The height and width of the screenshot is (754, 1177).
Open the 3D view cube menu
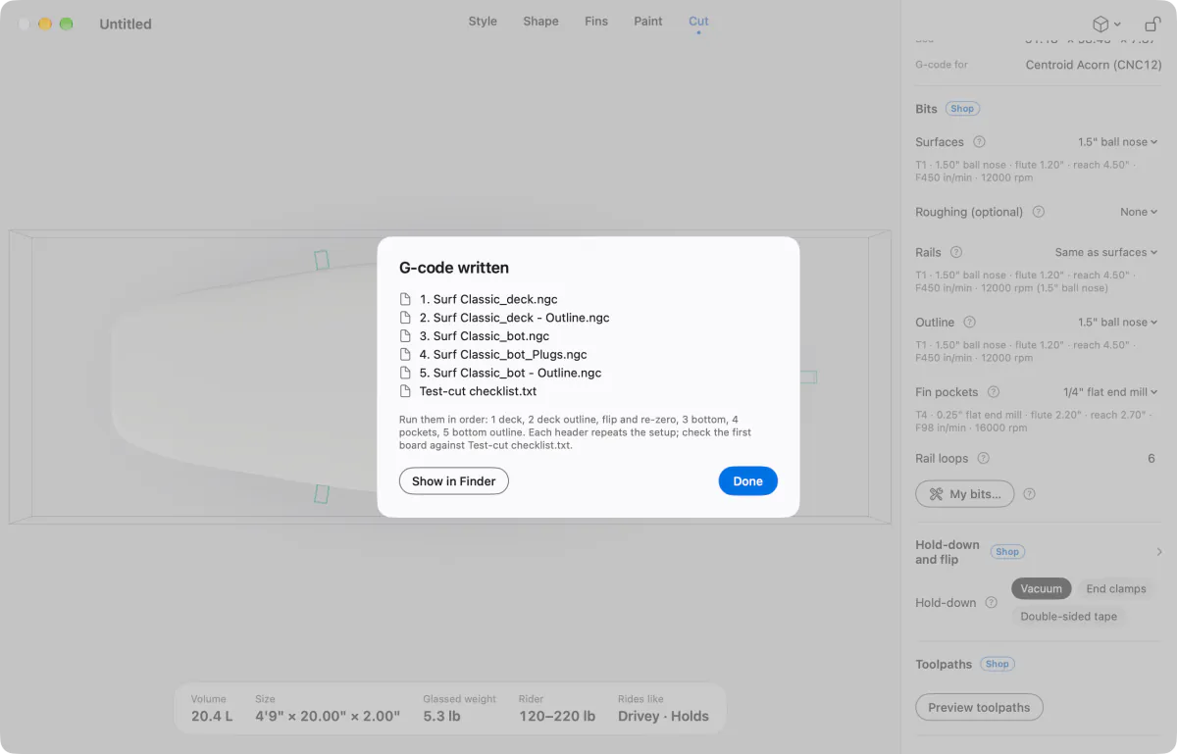[x=1106, y=24]
